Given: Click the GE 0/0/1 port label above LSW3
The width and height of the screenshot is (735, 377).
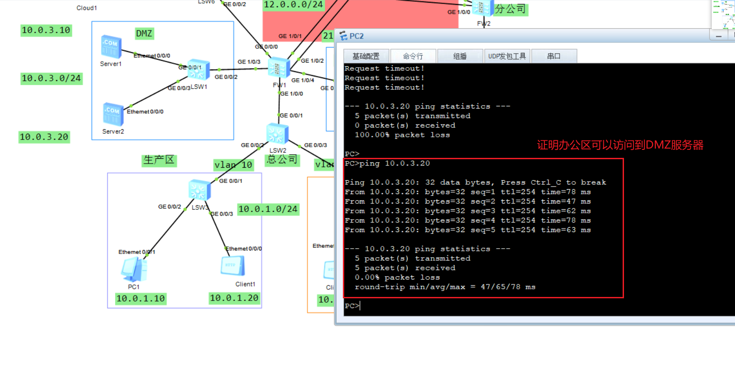Looking at the screenshot, I should point(231,181).
